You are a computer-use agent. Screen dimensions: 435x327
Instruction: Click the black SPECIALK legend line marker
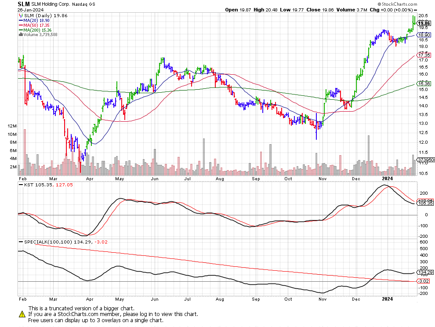[x=21, y=242]
